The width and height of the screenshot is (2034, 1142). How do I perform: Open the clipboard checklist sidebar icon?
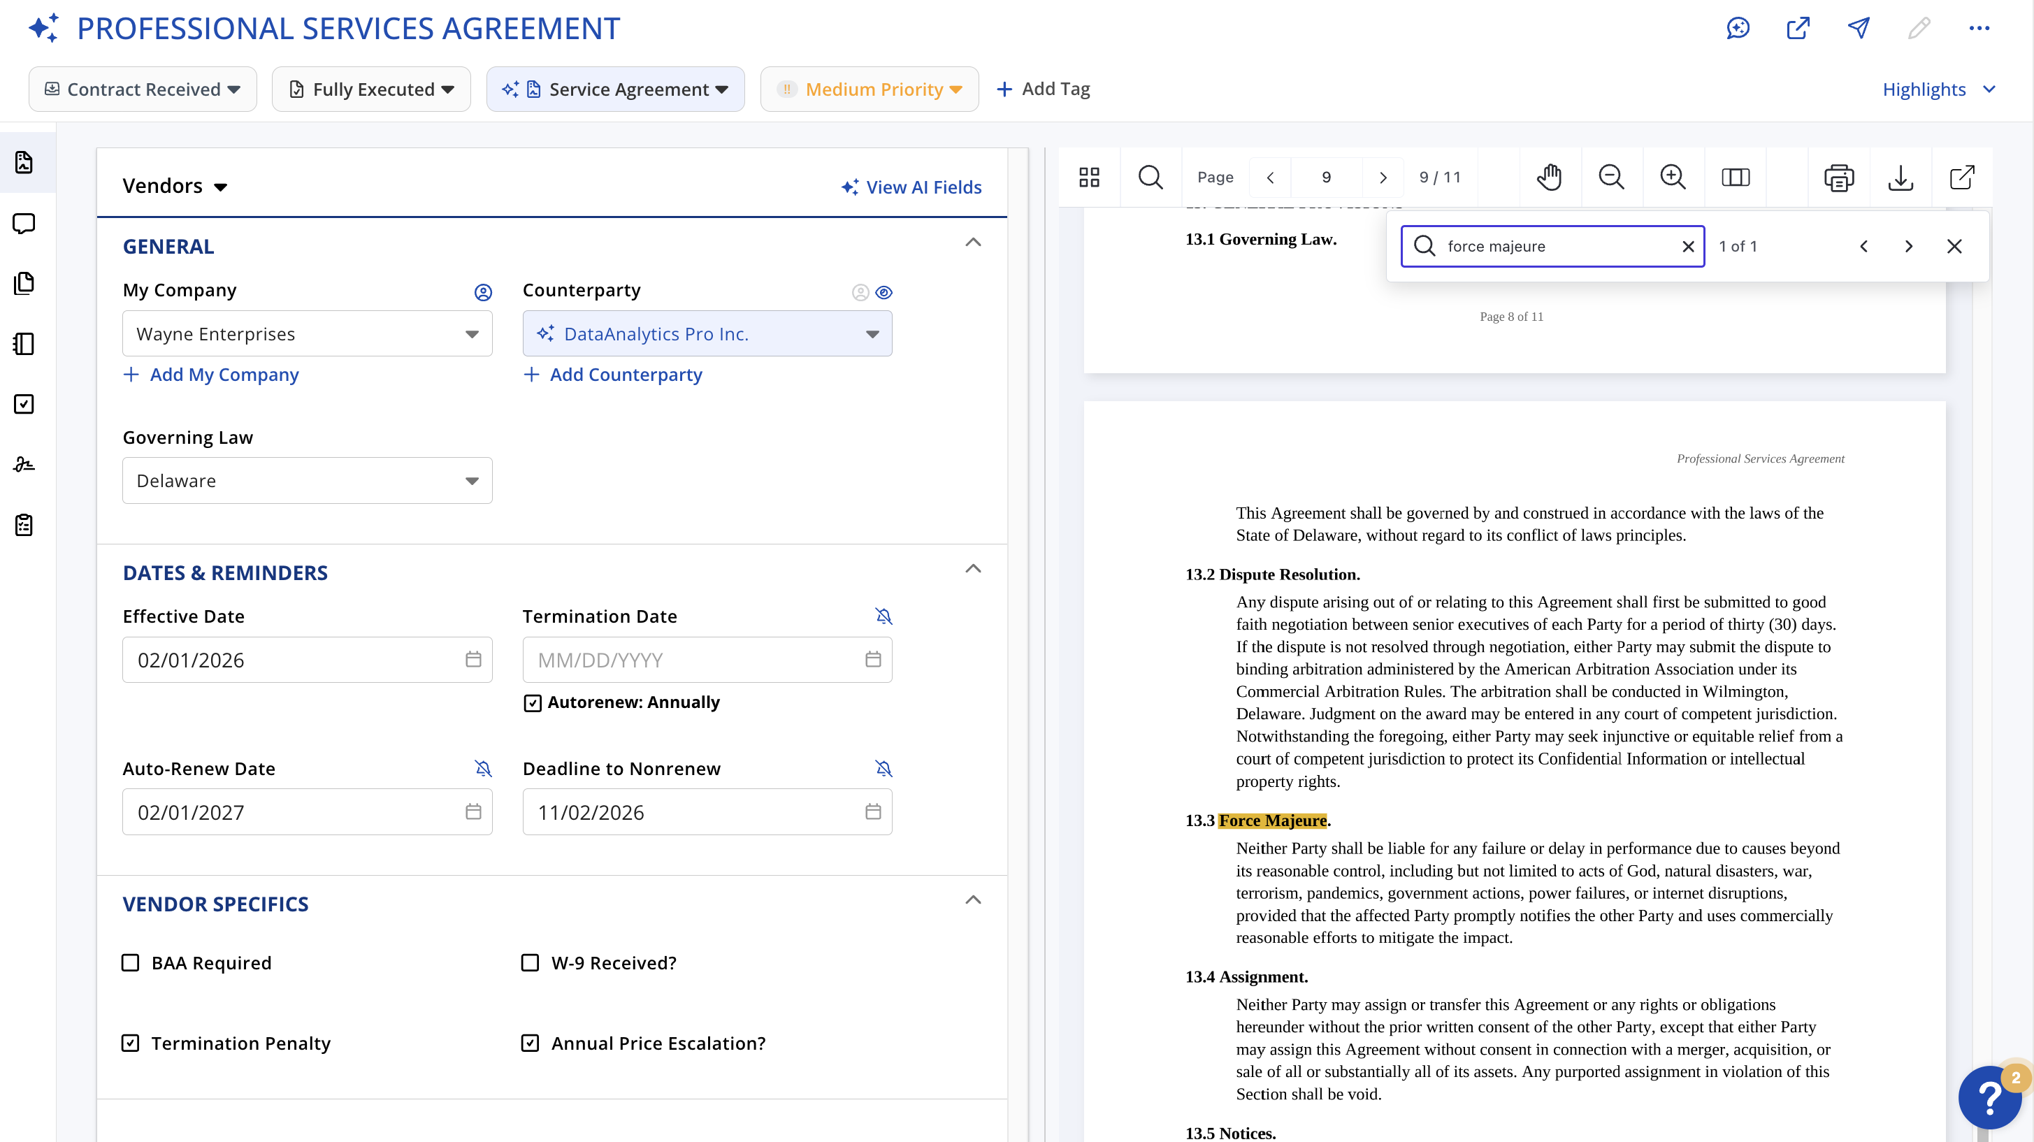pyautogui.click(x=24, y=525)
